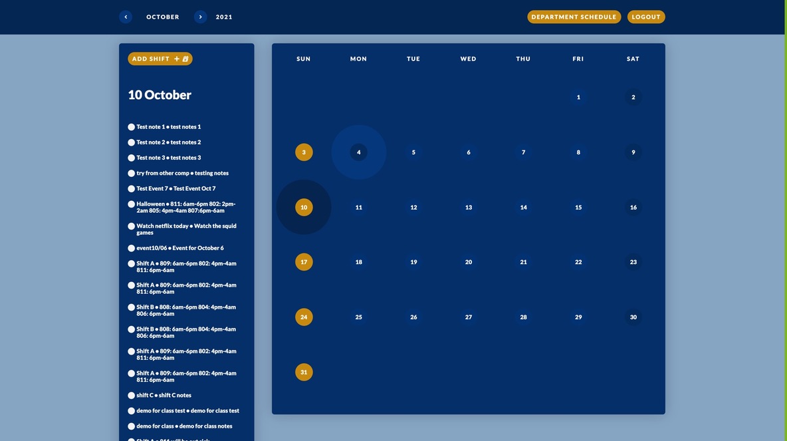787x441 pixels.
Task: Select the 'shift C' bullet
Action: click(x=131, y=396)
